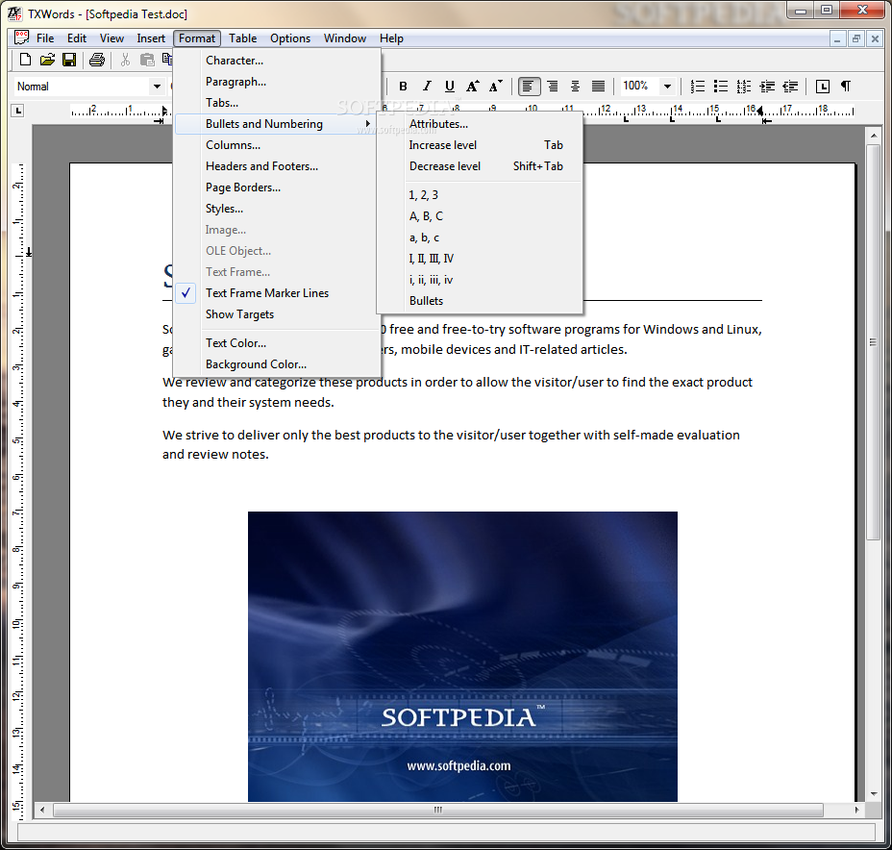This screenshot has height=850, width=892.
Task: Decrease list indent level icon
Action: (790, 87)
